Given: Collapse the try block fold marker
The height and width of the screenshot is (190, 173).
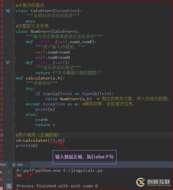Looking at the screenshot, I should 14,88.
